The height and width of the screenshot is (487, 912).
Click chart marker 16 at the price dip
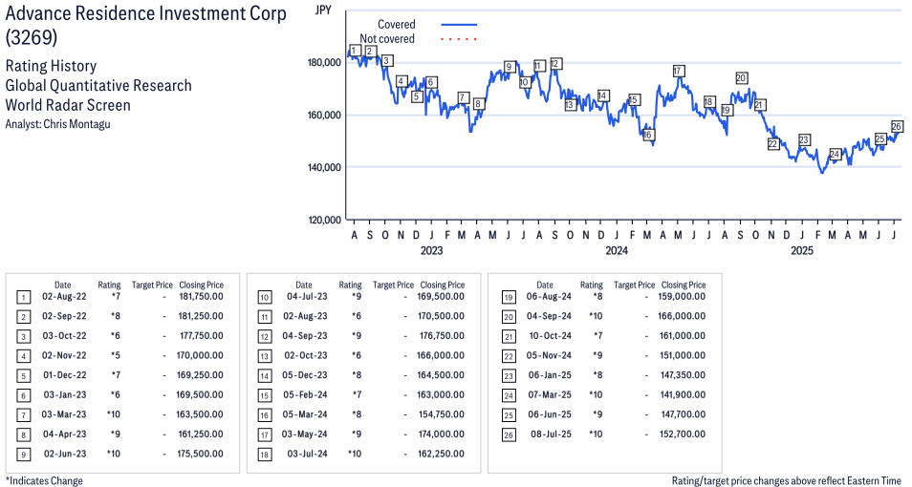coord(647,135)
